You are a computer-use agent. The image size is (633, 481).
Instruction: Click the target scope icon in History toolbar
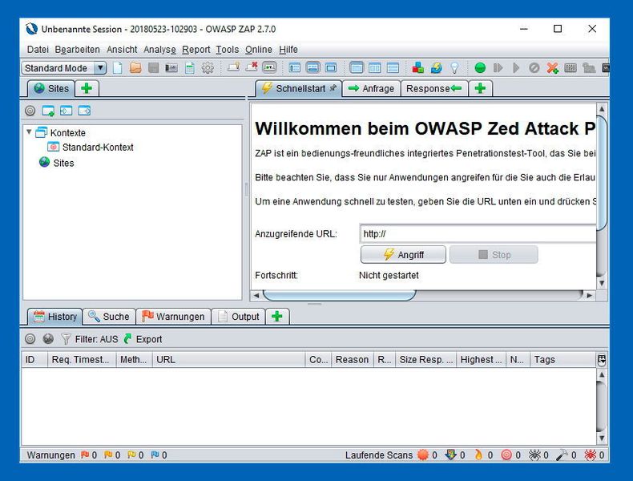coord(30,339)
